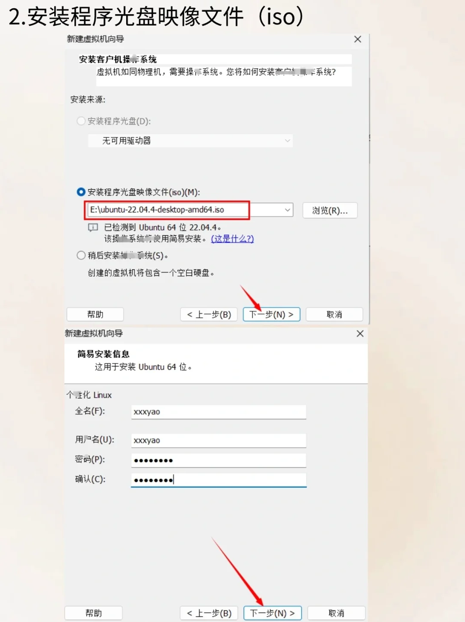Image resolution: width=465 pixels, height=622 pixels.
Task: Choose the 稍后安装 radio option
Action: (x=81, y=255)
